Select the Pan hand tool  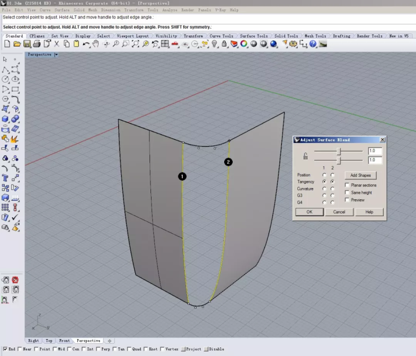(96, 44)
